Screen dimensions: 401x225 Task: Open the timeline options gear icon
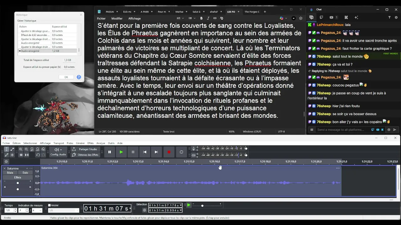(6, 162)
